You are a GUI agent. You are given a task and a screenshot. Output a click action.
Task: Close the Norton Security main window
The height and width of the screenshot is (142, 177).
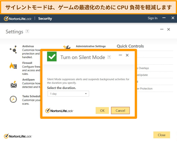coord(173,18)
